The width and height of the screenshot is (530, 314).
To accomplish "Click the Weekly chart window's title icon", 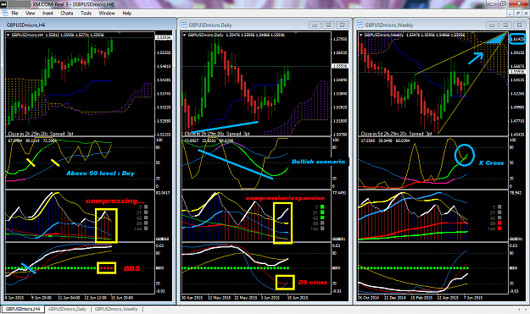I will tap(360, 25).
